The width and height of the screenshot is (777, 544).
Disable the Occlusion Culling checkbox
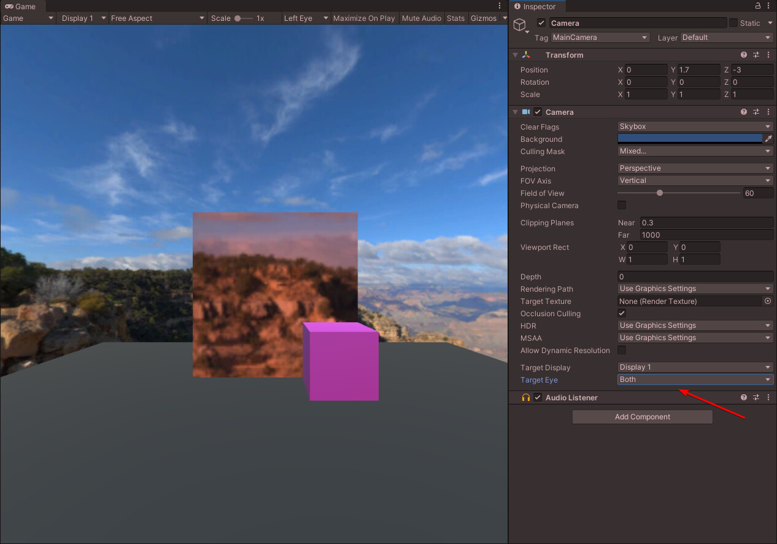621,313
